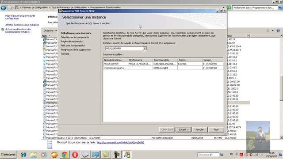The width and height of the screenshot is (283, 159).
Task: Click the Fonctionnalités column header
Action: tap(165, 60)
